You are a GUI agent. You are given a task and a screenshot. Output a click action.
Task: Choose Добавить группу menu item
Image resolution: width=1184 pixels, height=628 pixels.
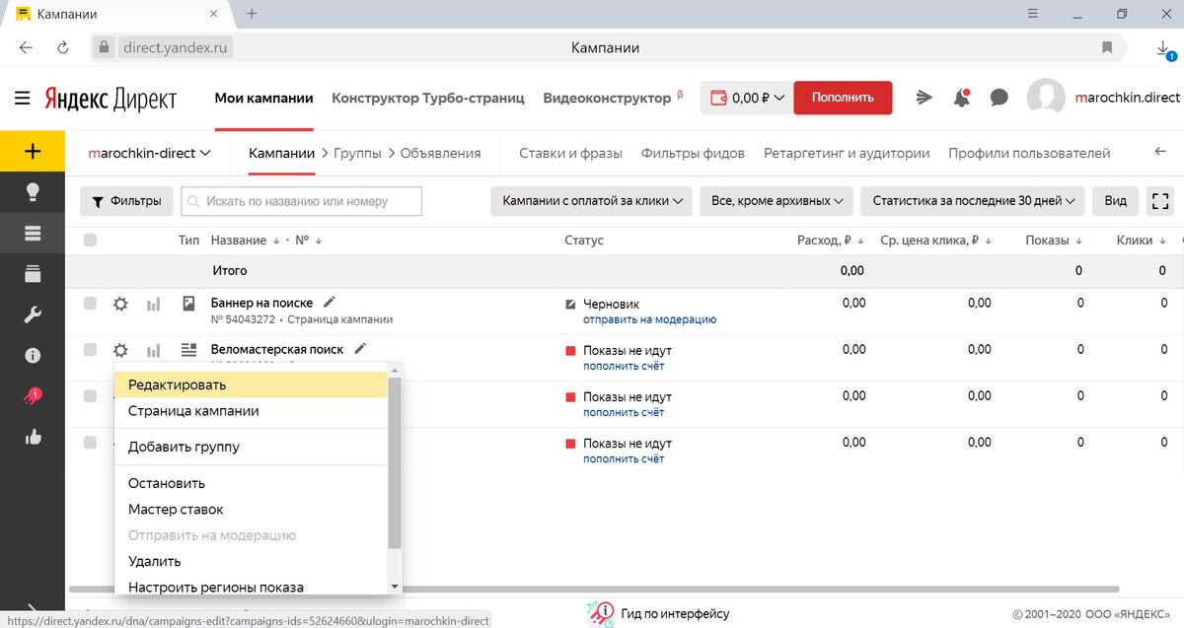tap(252, 447)
